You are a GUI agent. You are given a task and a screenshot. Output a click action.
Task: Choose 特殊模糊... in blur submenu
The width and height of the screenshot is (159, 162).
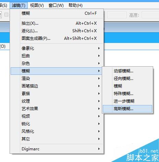tap(127, 94)
